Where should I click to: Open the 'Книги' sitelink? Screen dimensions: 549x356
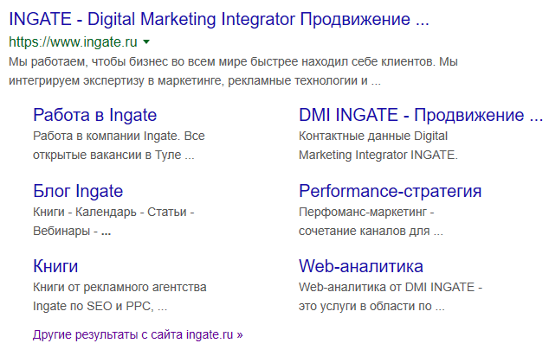[55, 266]
